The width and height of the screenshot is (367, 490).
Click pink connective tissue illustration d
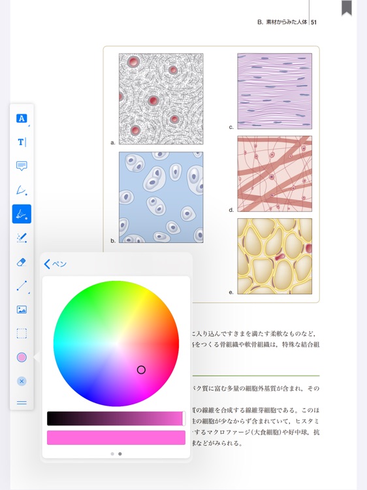[x=274, y=174]
